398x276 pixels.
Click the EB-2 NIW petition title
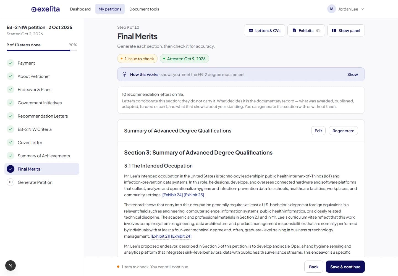(39, 27)
